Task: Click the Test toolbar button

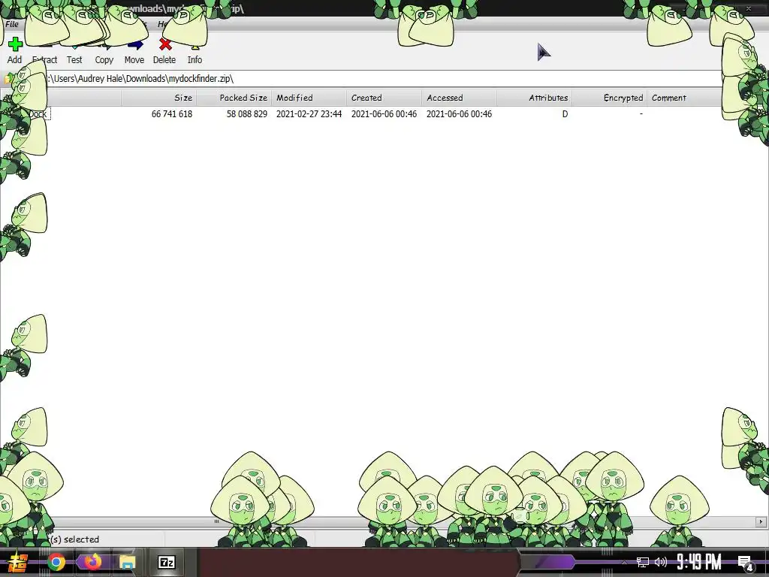Action: tap(74, 50)
